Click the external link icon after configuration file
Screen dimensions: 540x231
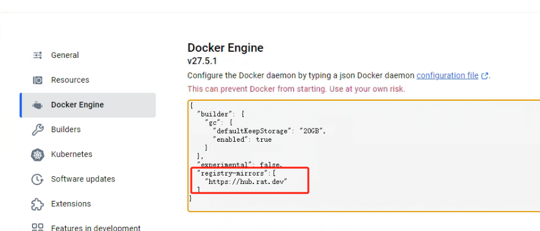pyautogui.click(x=484, y=76)
